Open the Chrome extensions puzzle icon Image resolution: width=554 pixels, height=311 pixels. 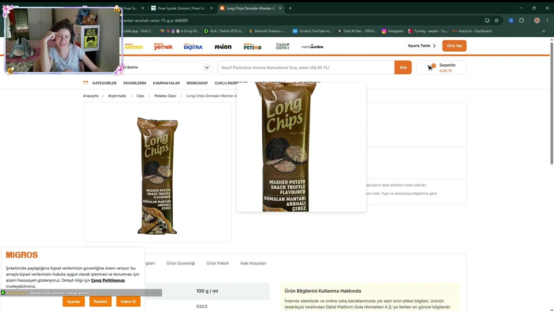click(522, 20)
